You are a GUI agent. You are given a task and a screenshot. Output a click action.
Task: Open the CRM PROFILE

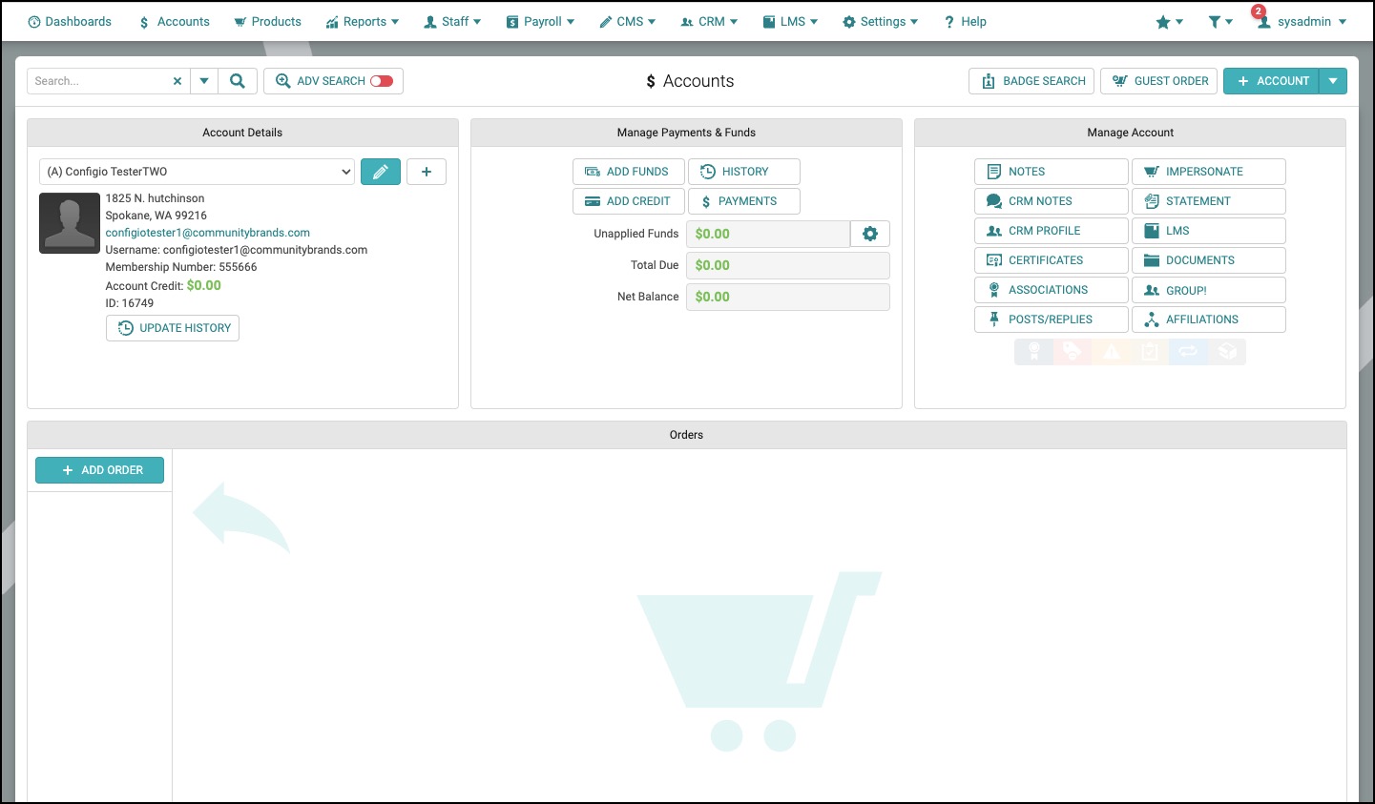coord(1052,231)
